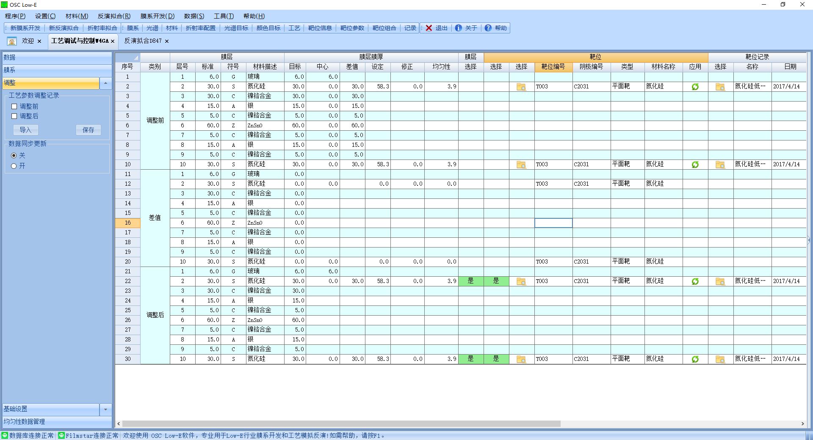The height and width of the screenshot is (440, 813).
Task: Close the 反演拟合D847 tab
Action: pyautogui.click(x=167, y=41)
